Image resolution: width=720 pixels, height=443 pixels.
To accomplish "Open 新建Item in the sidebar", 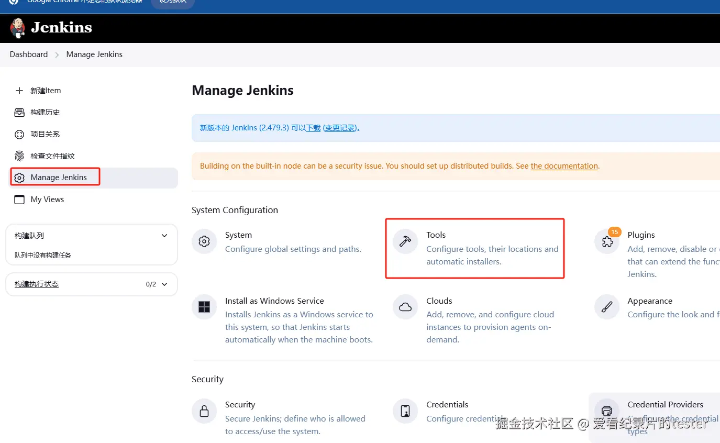I will pyautogui.click(x=46, y=91).
